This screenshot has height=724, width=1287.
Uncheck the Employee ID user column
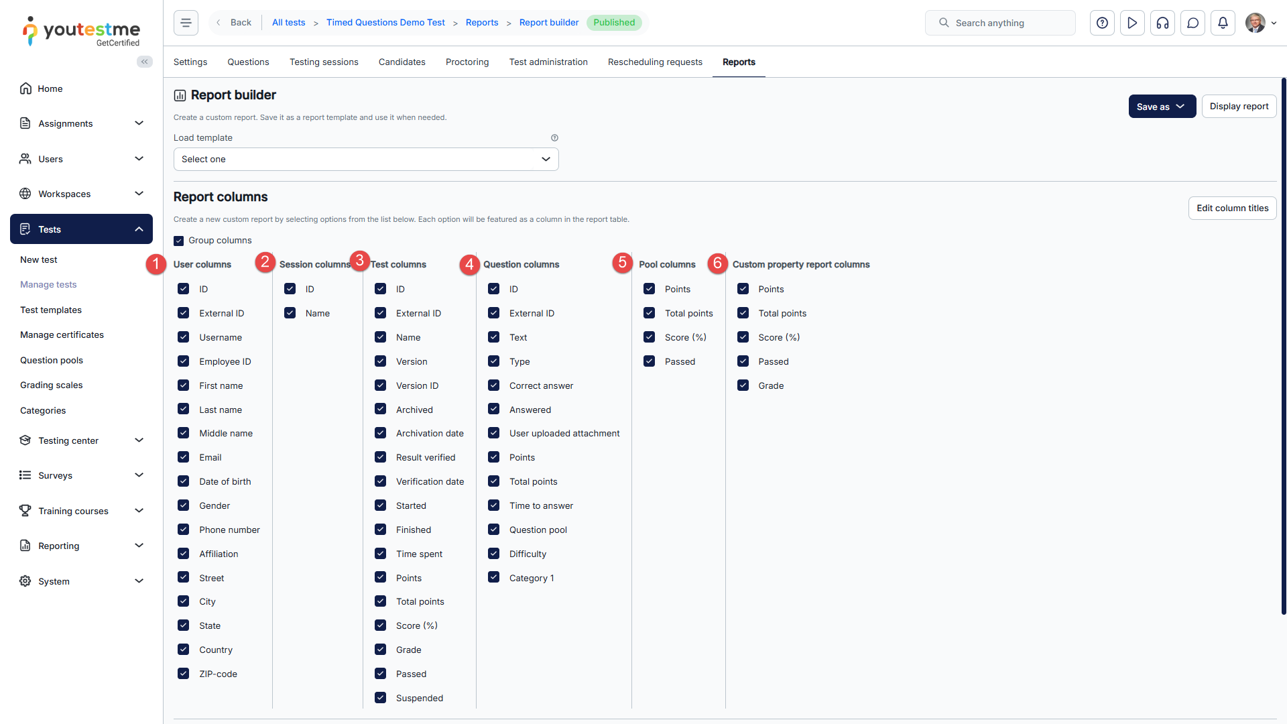pos(183,361)
